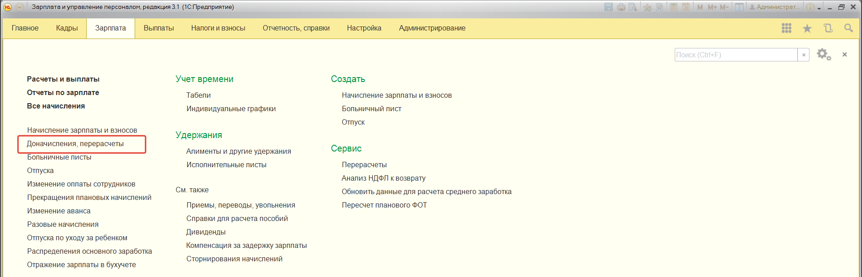Open the Администрирование section
This screenshot has height=277, width=862.
tap(432, 28)
